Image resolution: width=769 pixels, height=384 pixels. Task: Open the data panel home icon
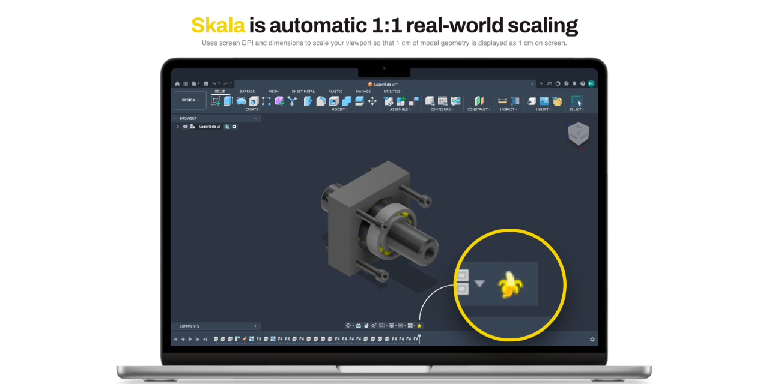pyautogui.click(x=177, y=83)
